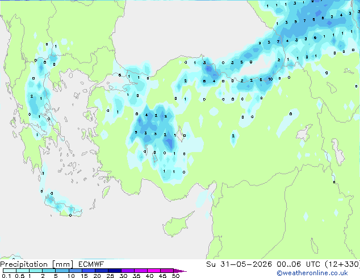Click the legend value '0.1'
This screenshot has width=360, height=278.
[x=6, y=276]
